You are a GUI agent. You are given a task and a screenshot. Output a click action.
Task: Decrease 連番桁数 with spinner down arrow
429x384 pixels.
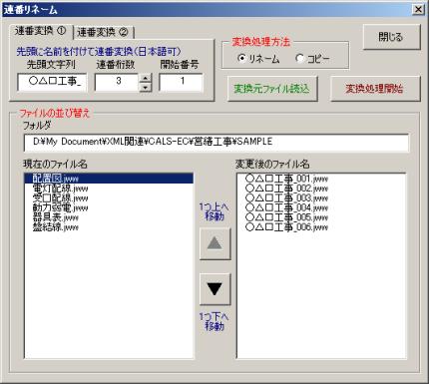(145, 87)
